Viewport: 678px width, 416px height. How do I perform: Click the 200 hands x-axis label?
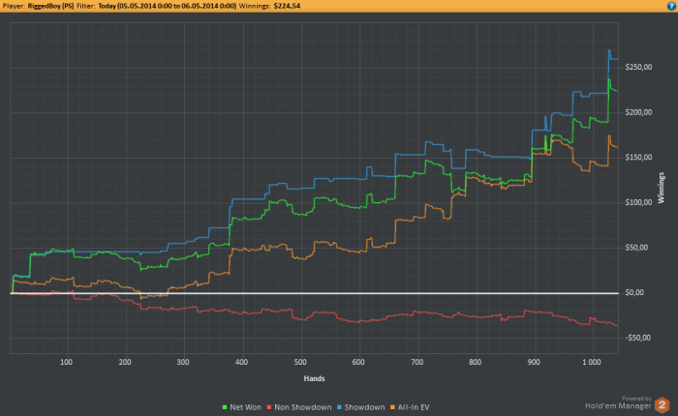(x=125, y=362)
